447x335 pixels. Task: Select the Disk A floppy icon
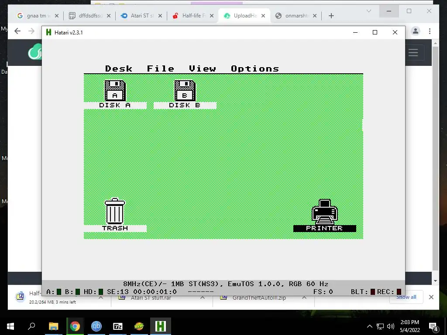click(x=115, y=91)
